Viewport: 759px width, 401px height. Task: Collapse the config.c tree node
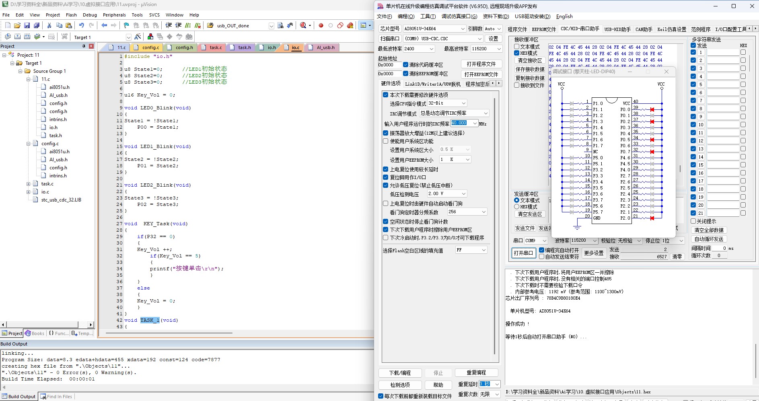(x=29, y=144)
